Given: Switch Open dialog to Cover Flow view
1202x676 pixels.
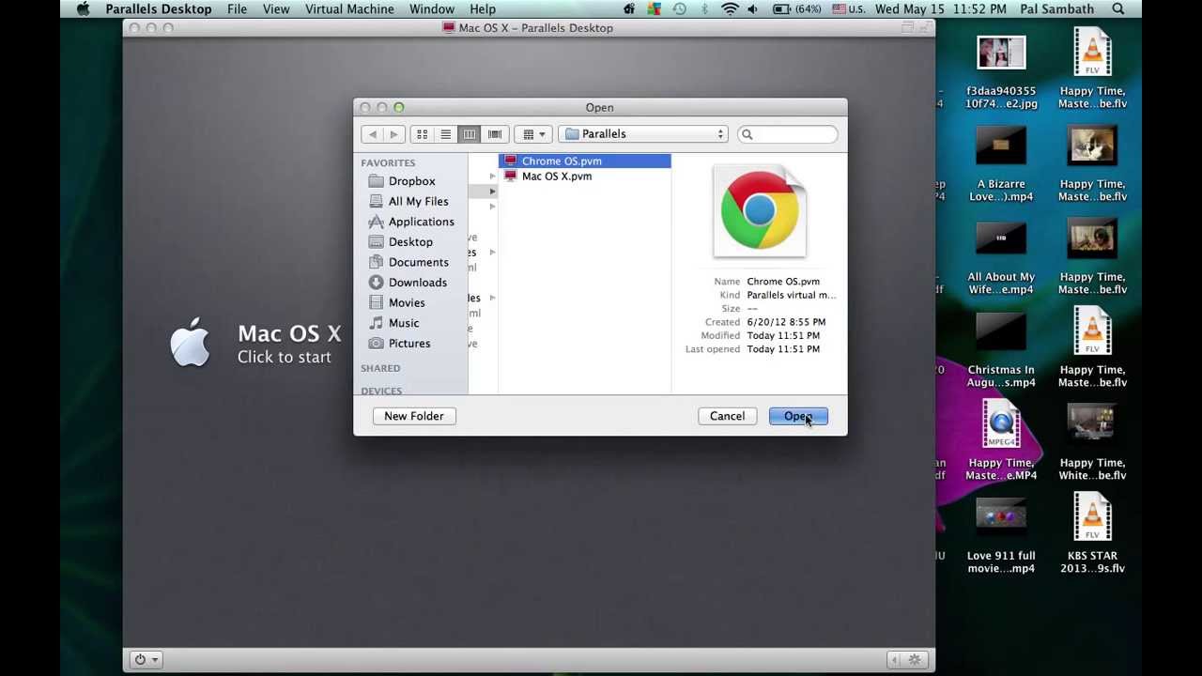Looking at the screenshot, I should [495, 134].
